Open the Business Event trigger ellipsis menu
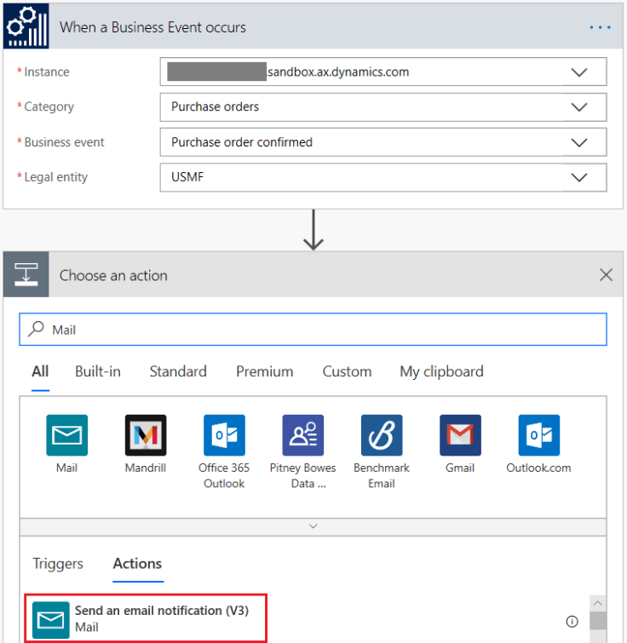This screenshot has width=627, height=643. coord(600,27)
